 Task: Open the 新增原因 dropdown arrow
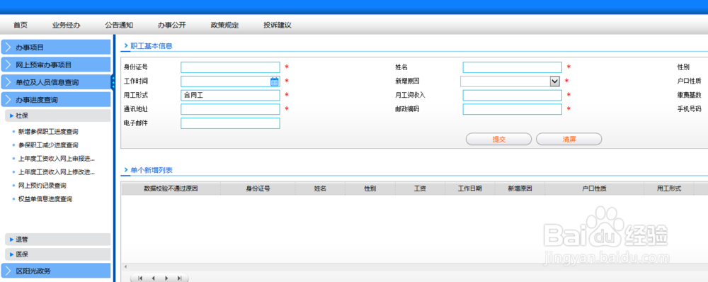tap(555, 81)
